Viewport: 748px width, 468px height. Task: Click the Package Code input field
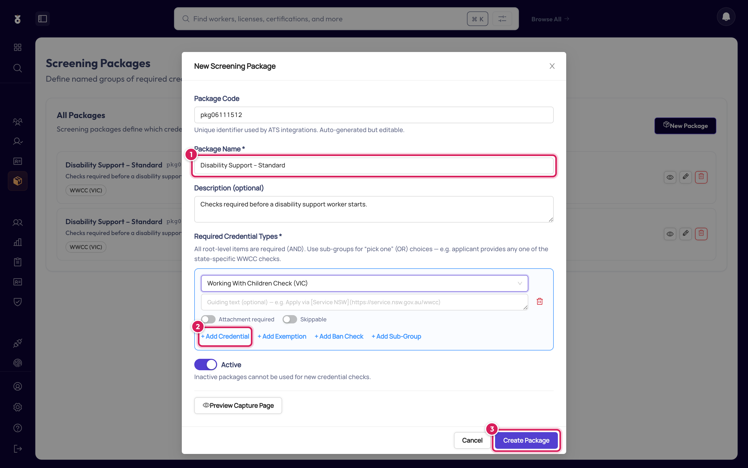point(374,115)
